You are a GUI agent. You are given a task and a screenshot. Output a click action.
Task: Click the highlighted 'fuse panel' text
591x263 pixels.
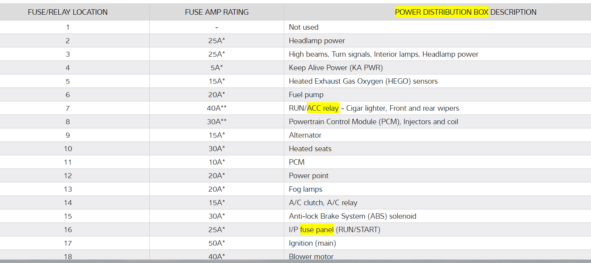pos(317,230)
